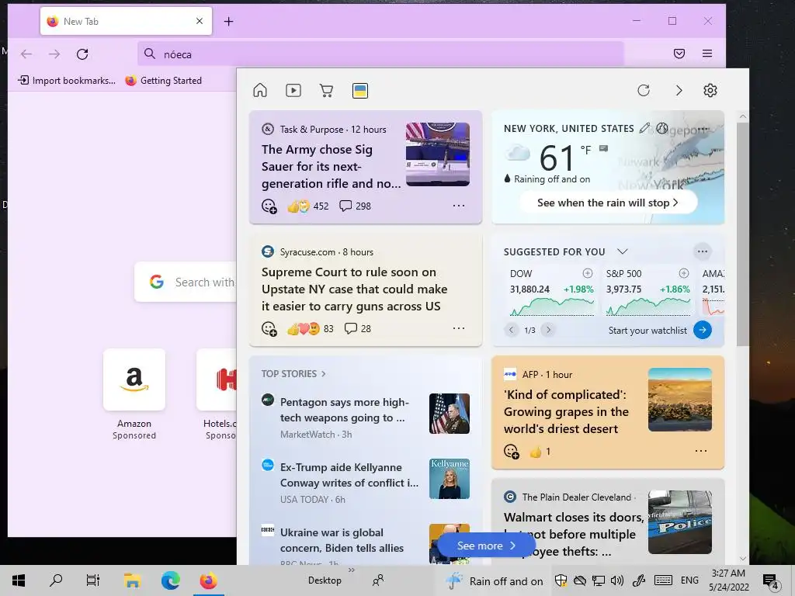795x596 pixels.
Task: Click Save to Pocket icon in Firefox
Action: [679, 54]
